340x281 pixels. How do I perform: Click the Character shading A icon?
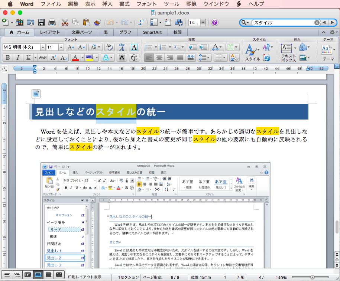tap(122, 58)
